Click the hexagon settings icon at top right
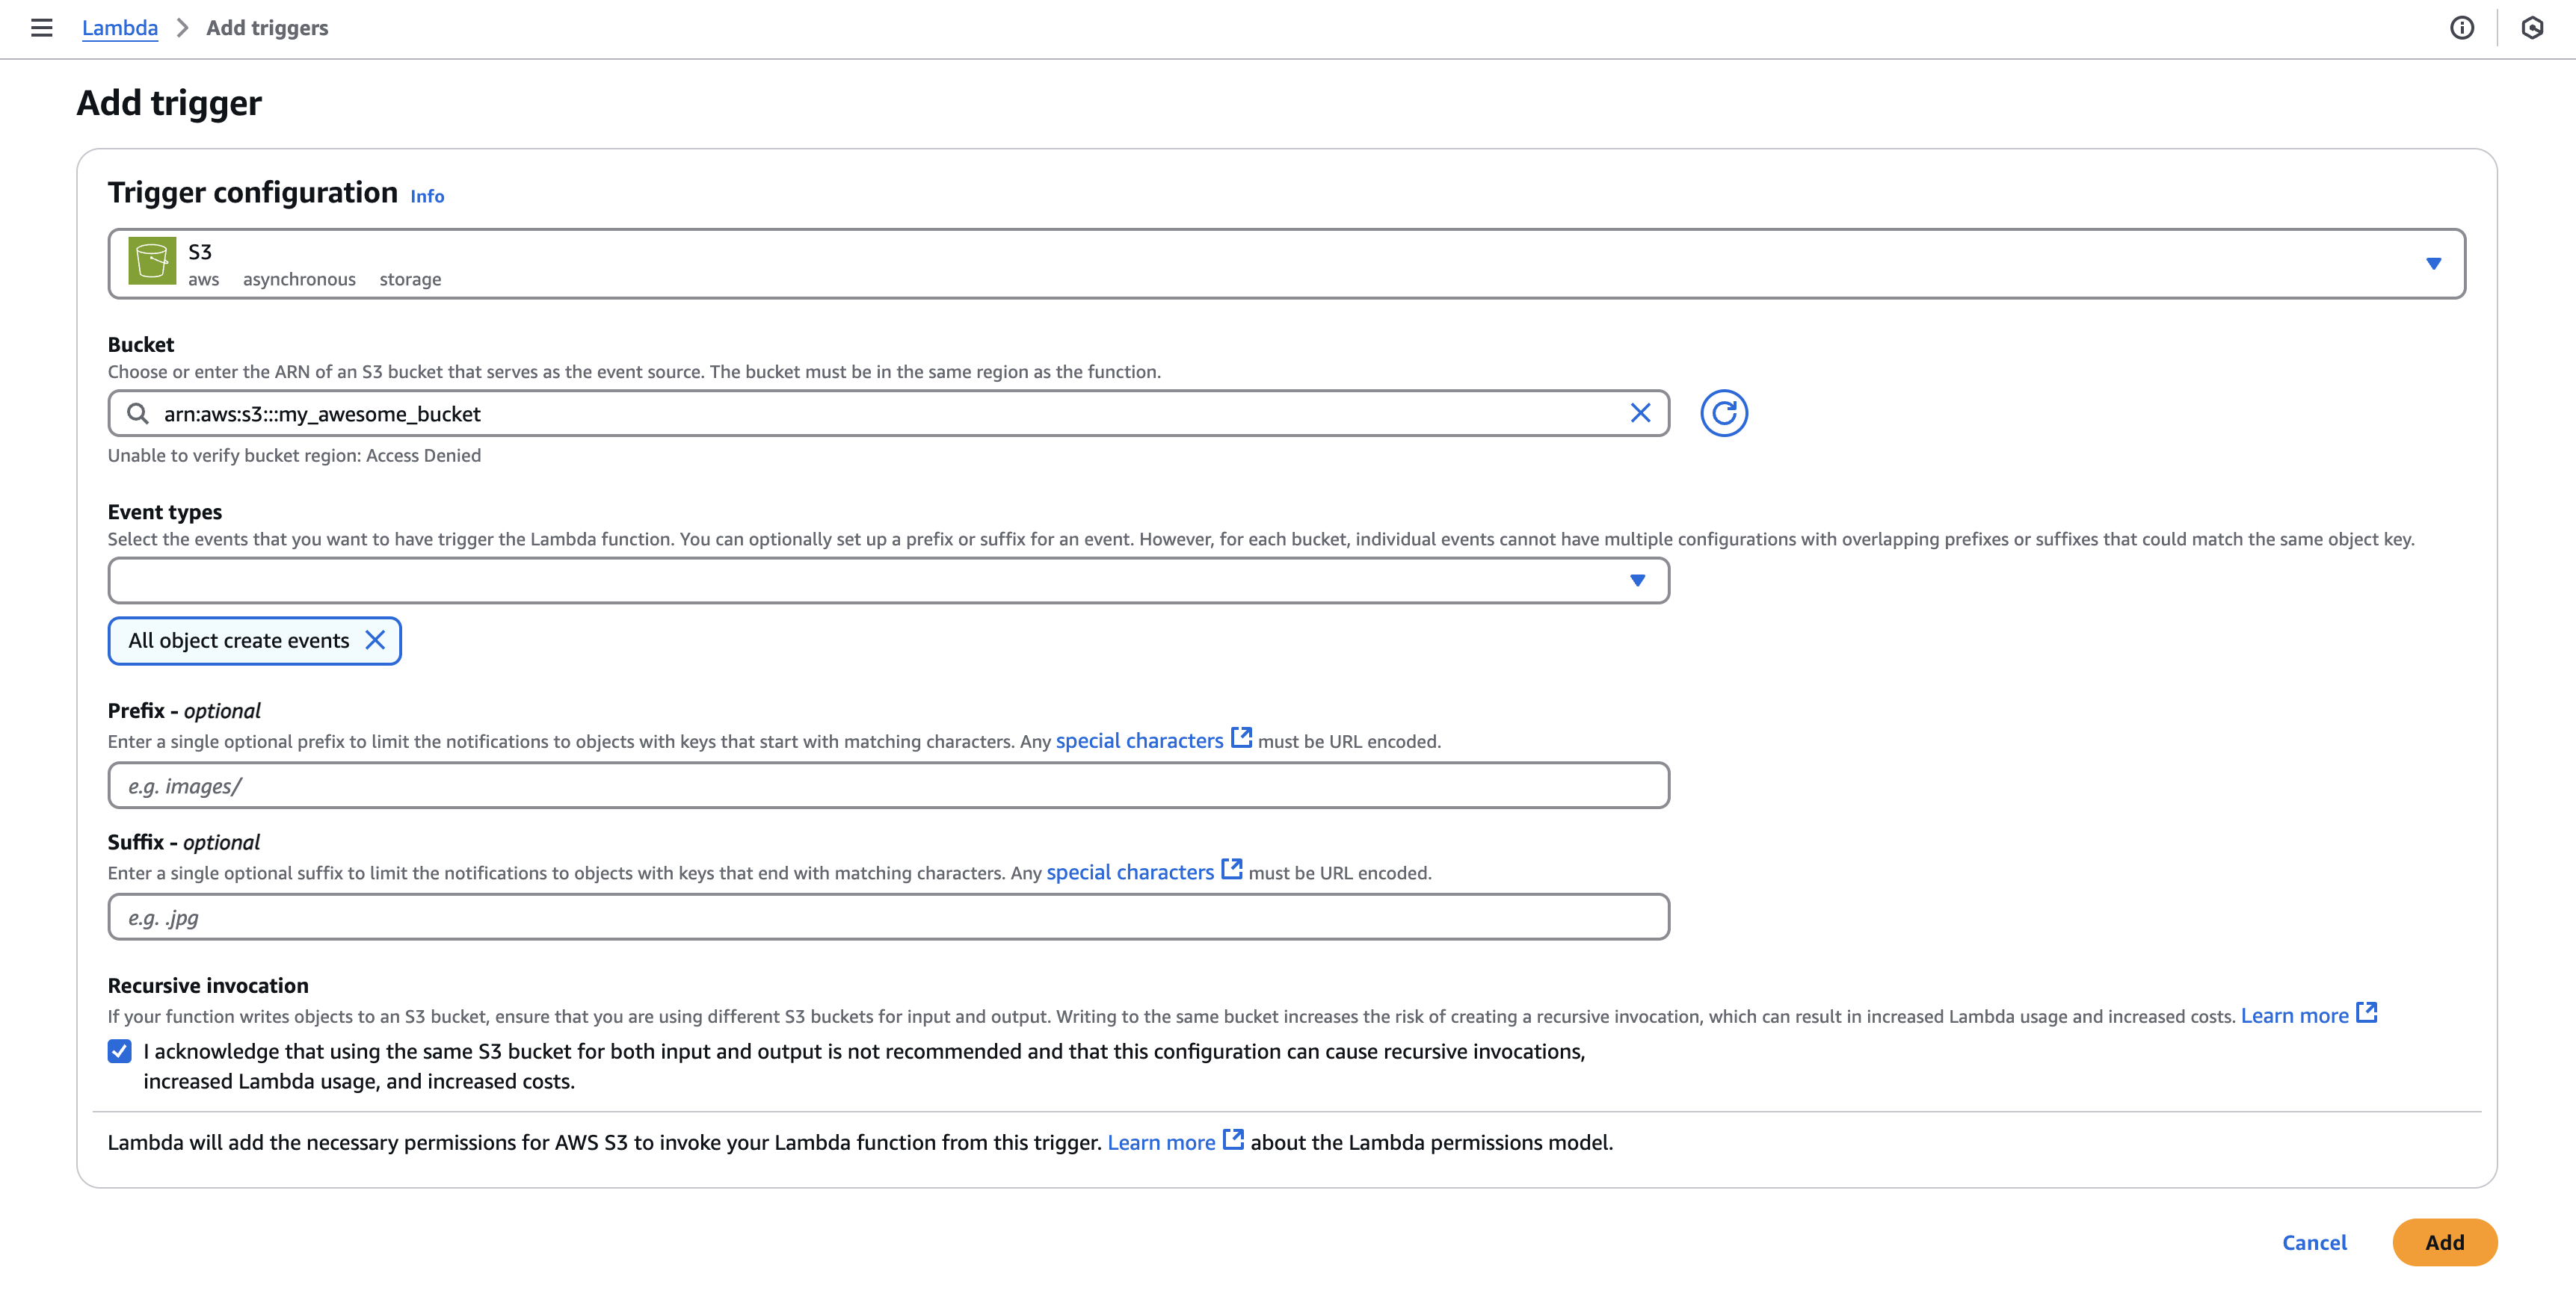Screen dimensions: 2576x1291 click(2531, 28)
